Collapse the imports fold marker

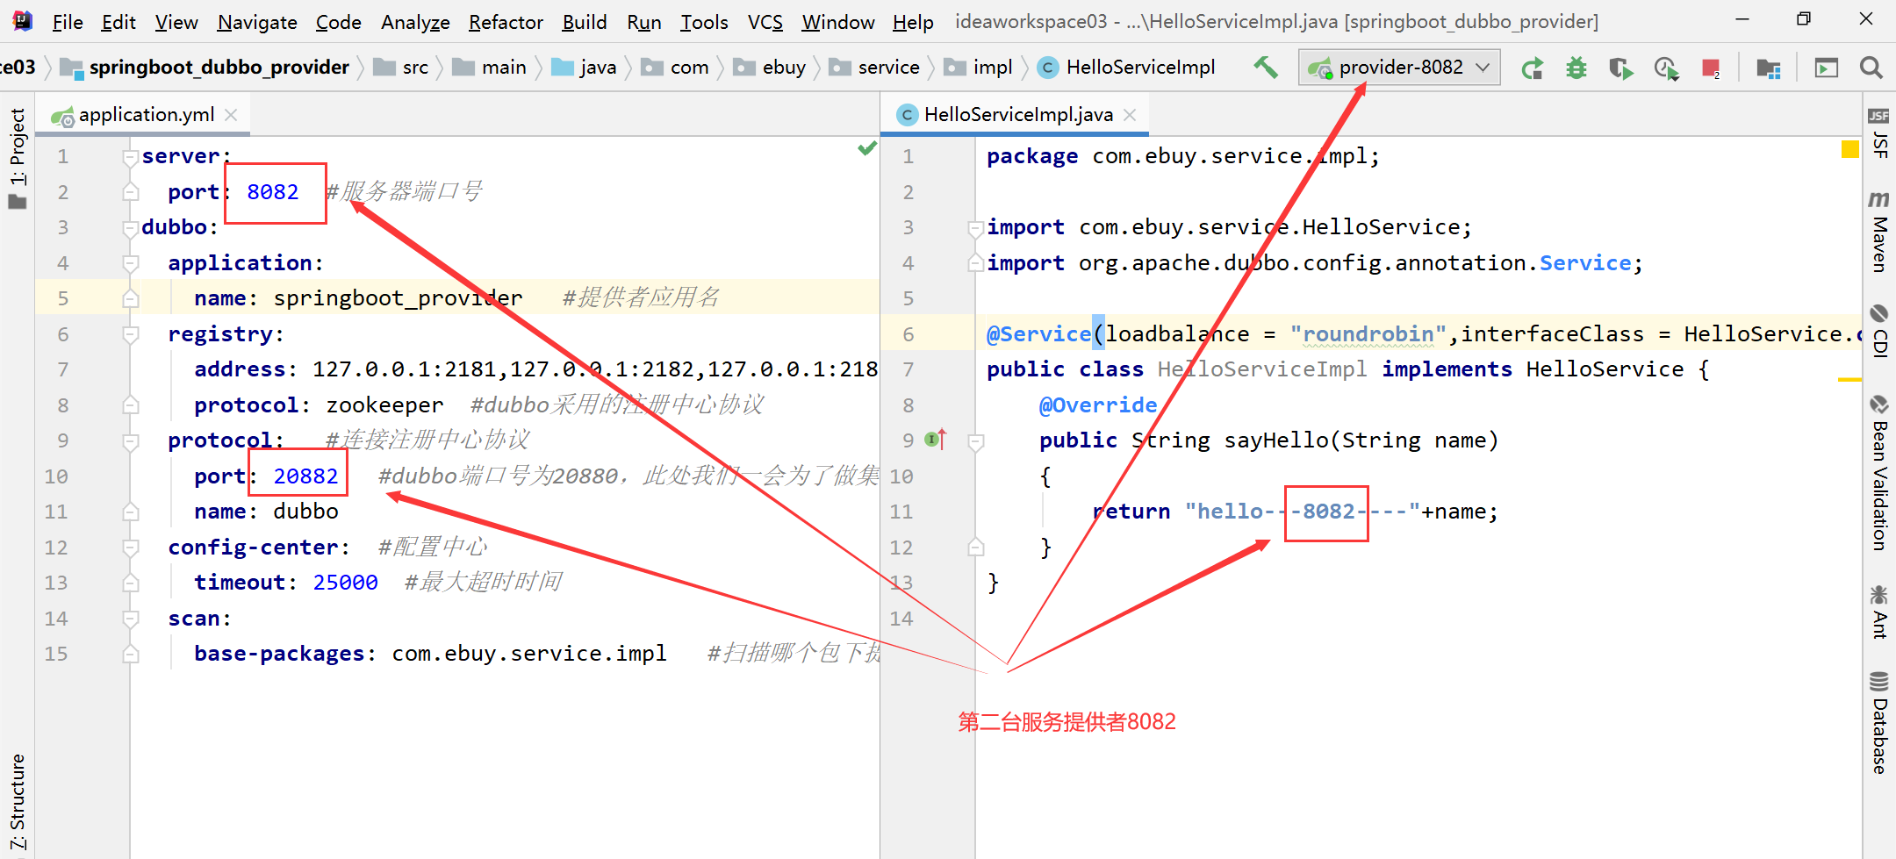975,228
